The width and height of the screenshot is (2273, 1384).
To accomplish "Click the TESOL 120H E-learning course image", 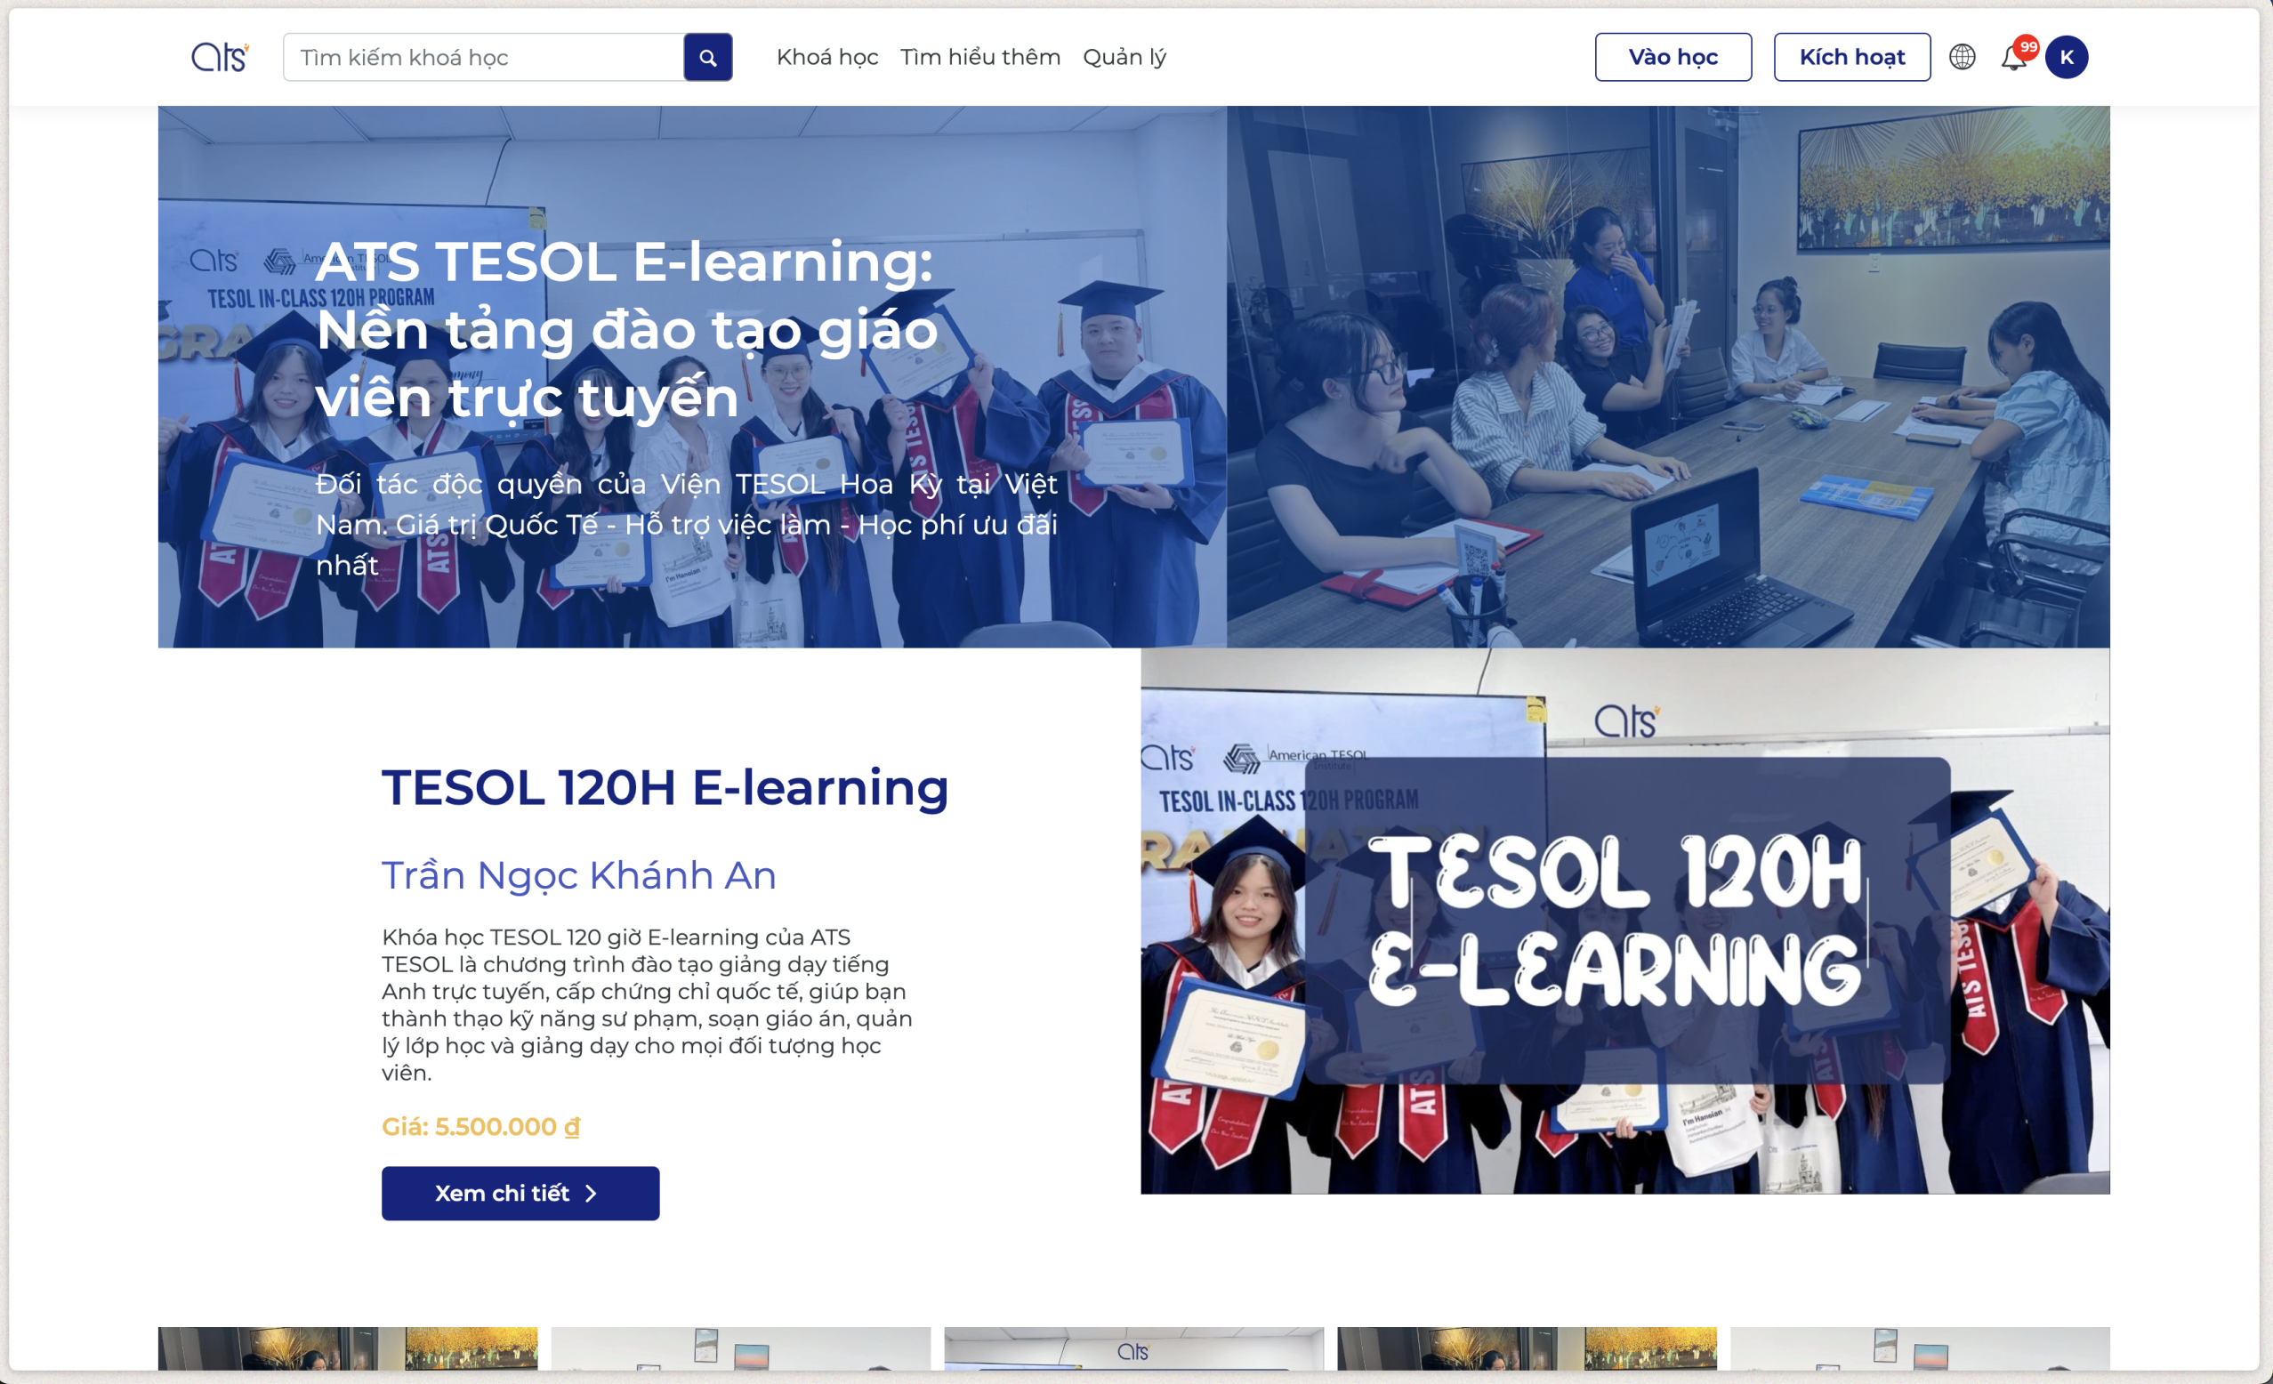I will pos(1624,921).
